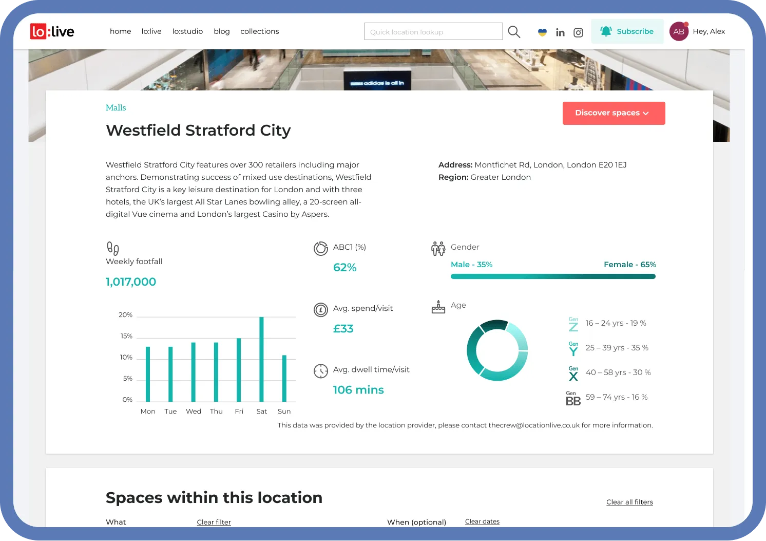Click the Gen X icon
Image resolution: width=766 pixels, height=541 pixels.
[x=573, y=374]
